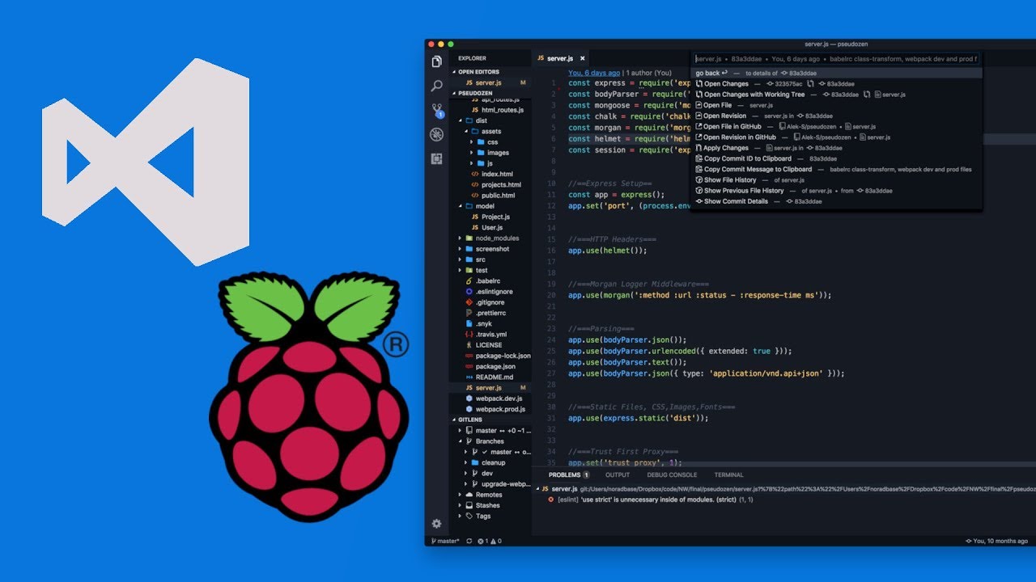The image size is (1036, 582).
Task: Switch to the OUTPUT panel tab
Action: point(618,474)
